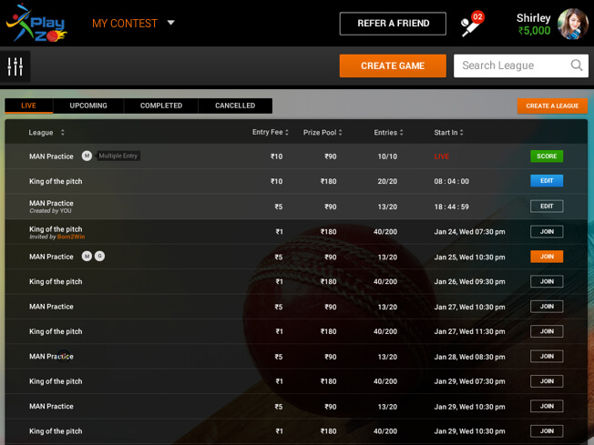Screen dimensions: 594x445
Task: Click Born2Win inviter link
Action: tap(71, 237)
